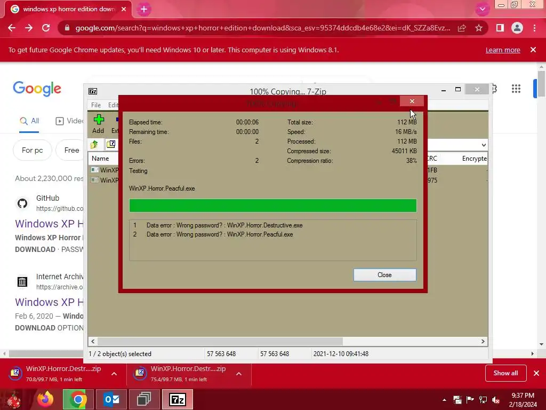
Task: Open a new Chrome tab
Action: click(144, 10)
